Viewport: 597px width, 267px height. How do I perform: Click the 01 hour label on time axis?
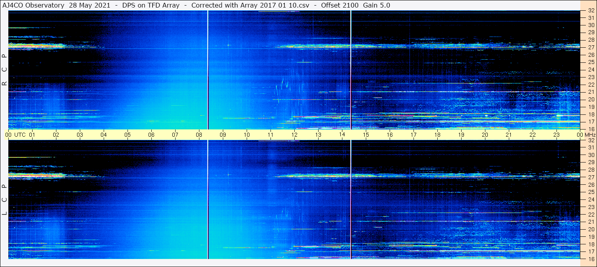[x=32, y=135]
